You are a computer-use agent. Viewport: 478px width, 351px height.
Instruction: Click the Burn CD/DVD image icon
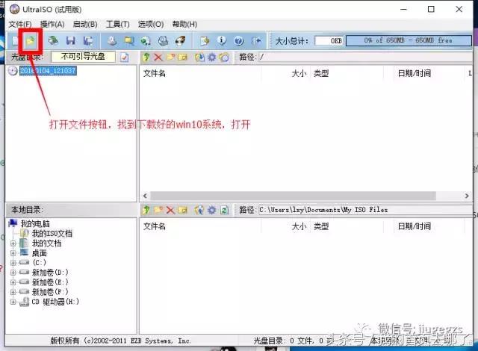(180, 40)
